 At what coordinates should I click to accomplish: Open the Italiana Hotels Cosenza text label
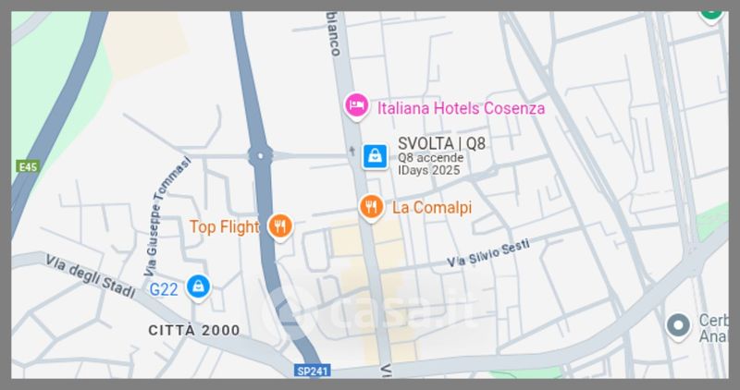[x=461, y=108]
